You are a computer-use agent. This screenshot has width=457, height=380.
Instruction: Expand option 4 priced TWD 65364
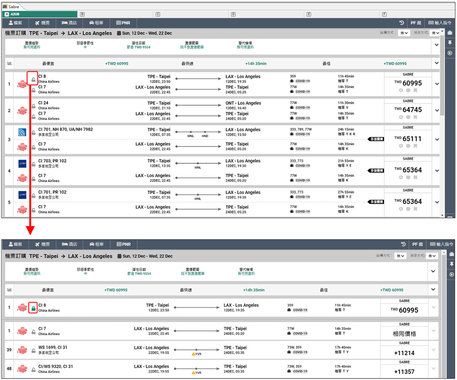click(x=437, y=171)
